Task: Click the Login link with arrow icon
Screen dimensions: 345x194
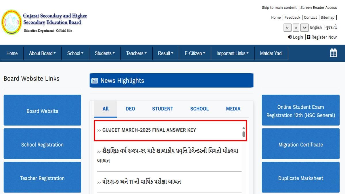Action: (x=296, y=37)
